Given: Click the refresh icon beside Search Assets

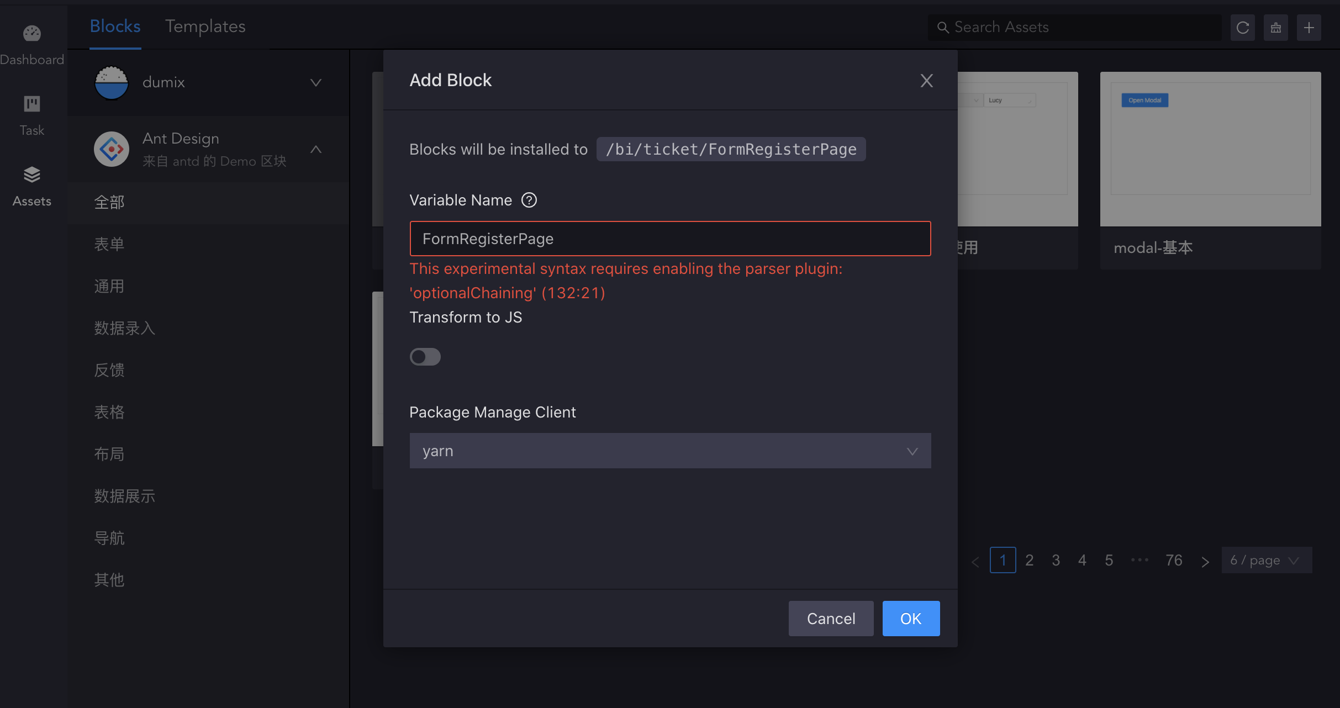Looking at the screenshot, I should click(x=1243, y=28).
